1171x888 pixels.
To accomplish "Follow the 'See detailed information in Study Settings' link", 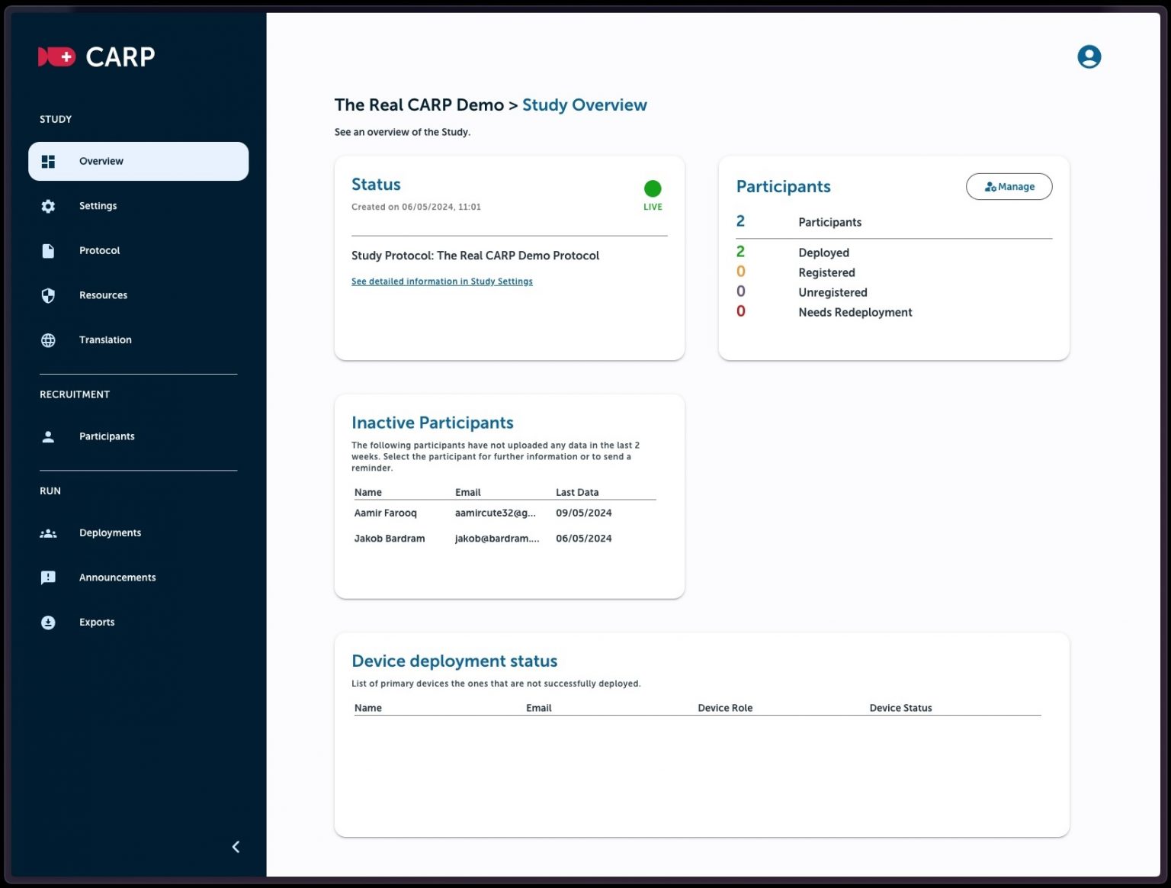I will (x=442, y=282).
